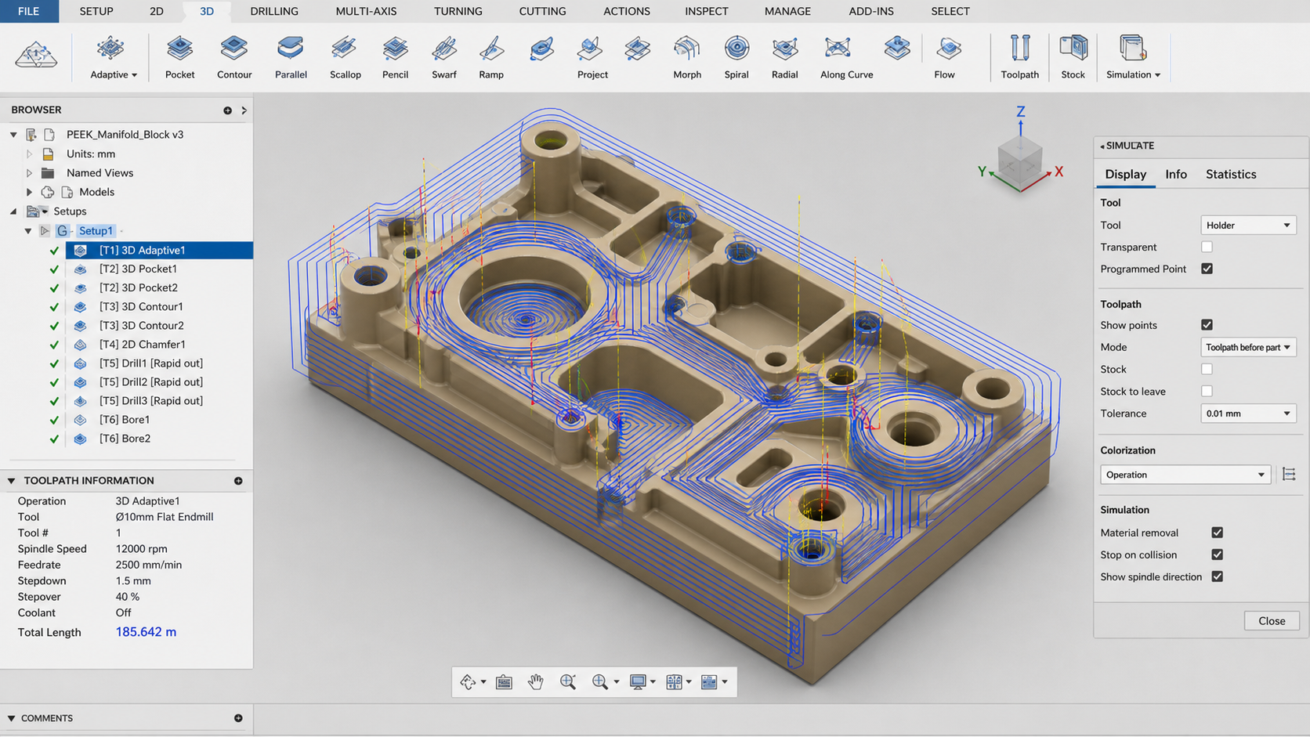The image size is (1310, 737).
Task: Select the Parallel toolpath icon
Action: [291, 49]
